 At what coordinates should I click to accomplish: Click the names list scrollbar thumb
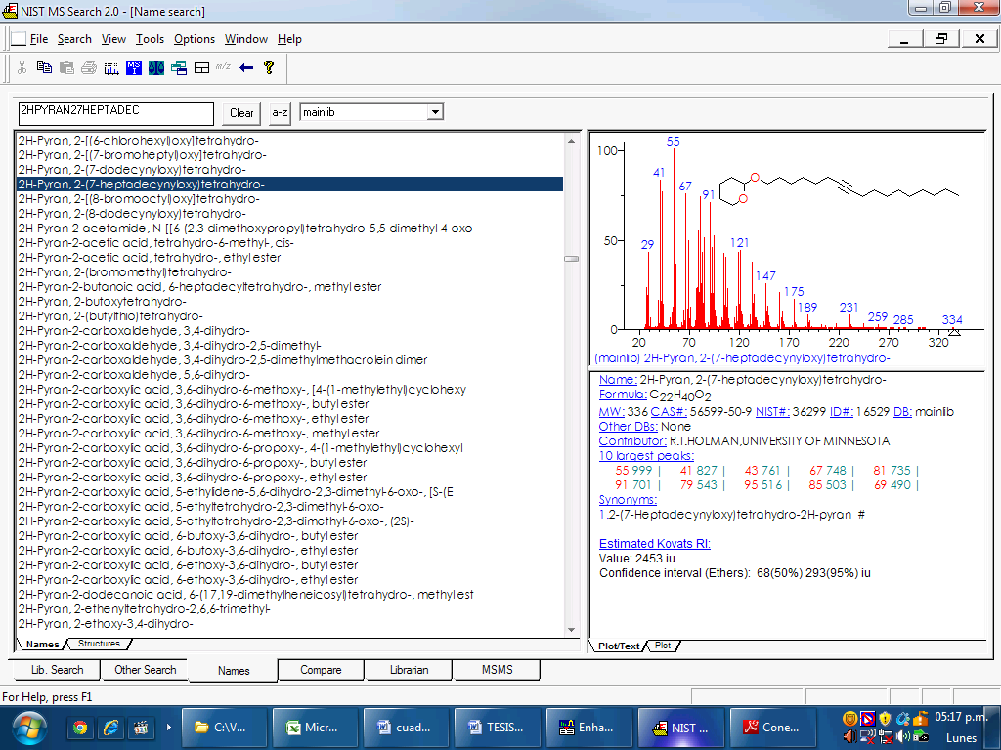click(571, 259)
